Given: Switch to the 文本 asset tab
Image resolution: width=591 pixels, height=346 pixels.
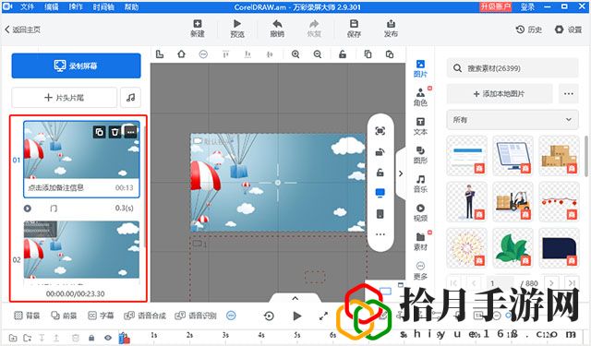Looking at the screenshot, I should 420,126.
